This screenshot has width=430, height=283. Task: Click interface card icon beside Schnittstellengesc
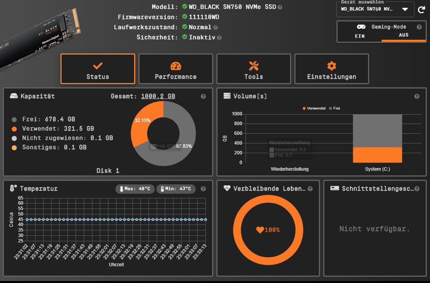(334, 188)
